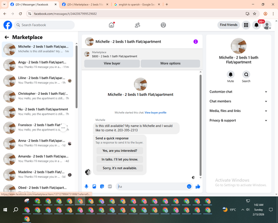Show hidden system tray icons
This screenshot has width=278, height=223.
pos(242,210)
